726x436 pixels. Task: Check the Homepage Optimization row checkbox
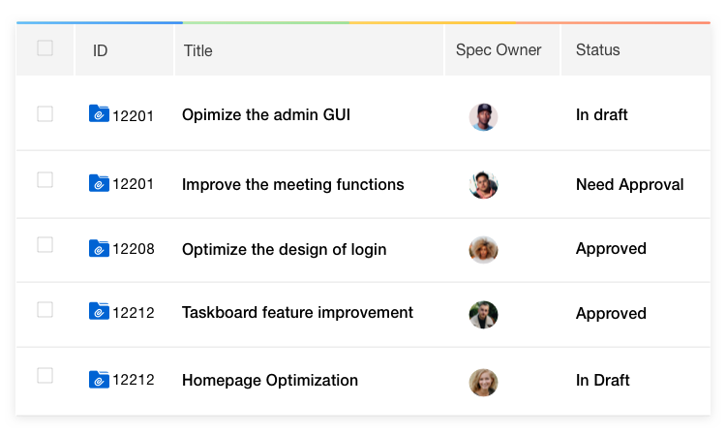click(x=45, y=375)
